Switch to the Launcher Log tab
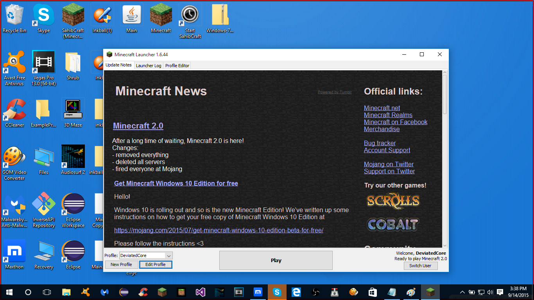 pos(148,65)
